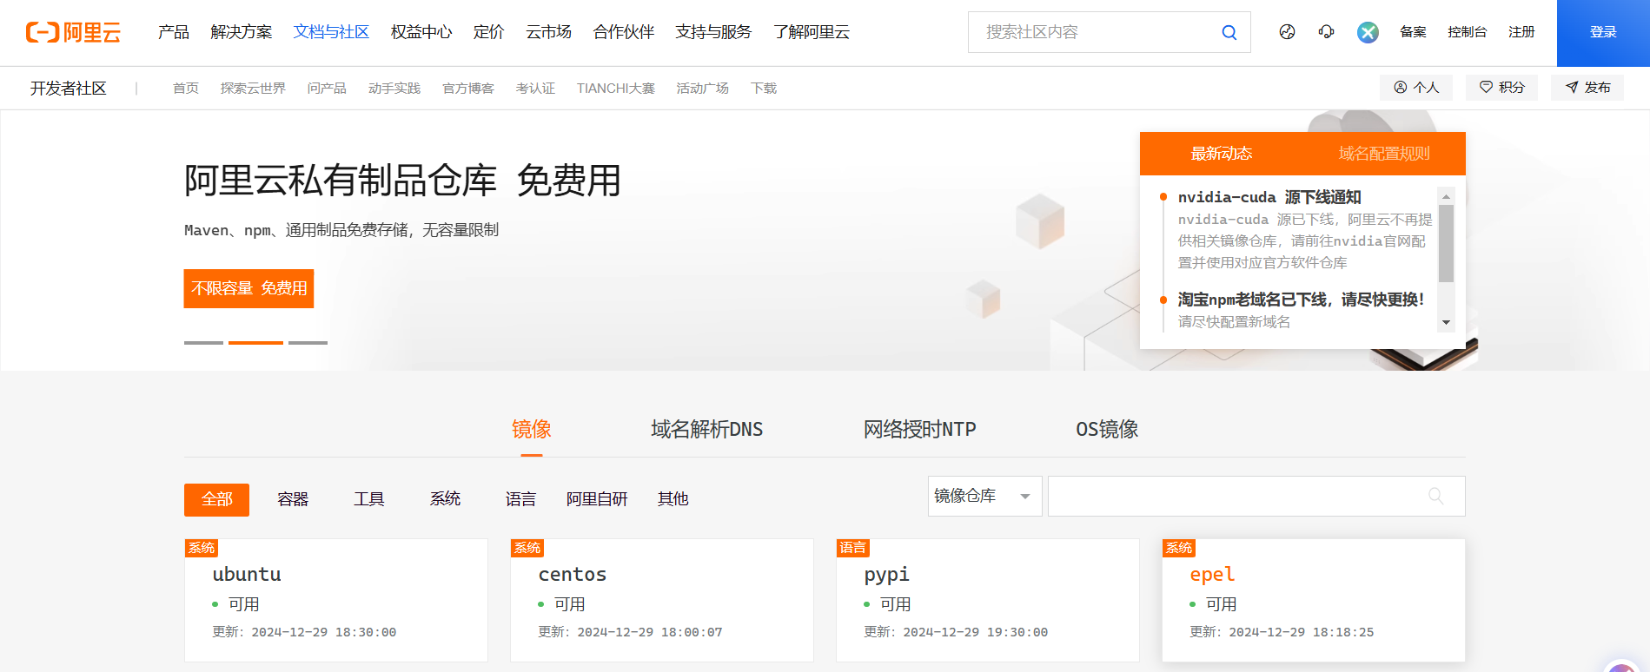Expand the 镜像仓库 dropdown
This screenshot has height=672, width=1650.
pyautogui.click(x=984, y=496)
